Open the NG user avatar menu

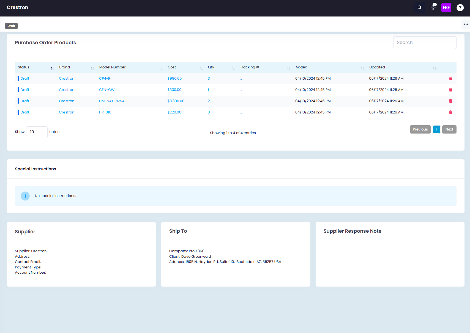tap(446, 8)
